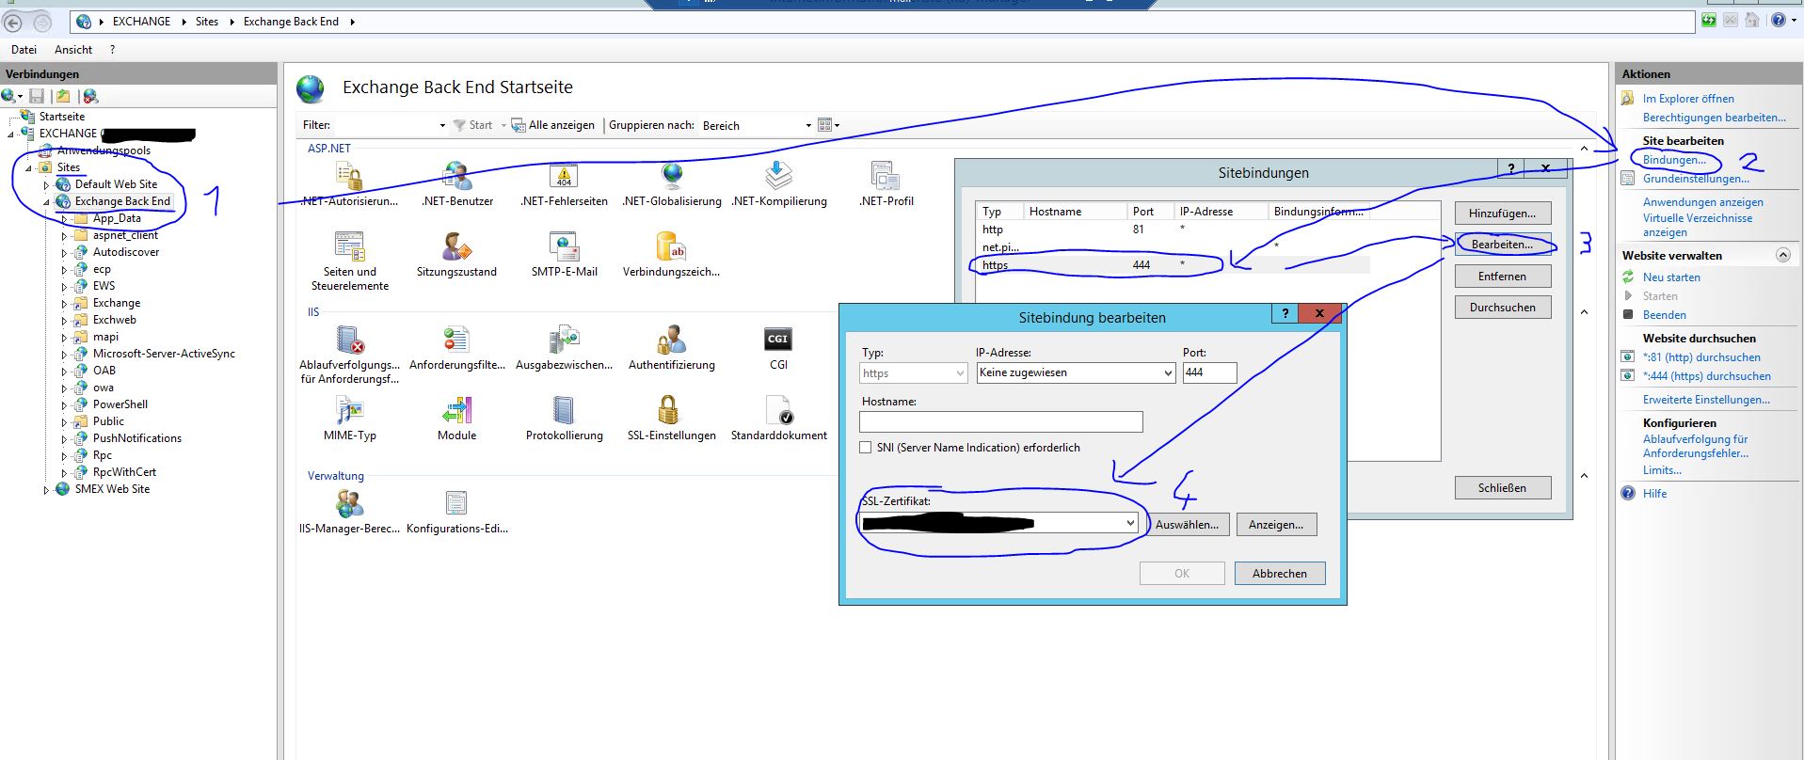Open the Authentifizierung feature icon
The height and width of the screenshot is (760, 1804).
(x=671, y=340)
